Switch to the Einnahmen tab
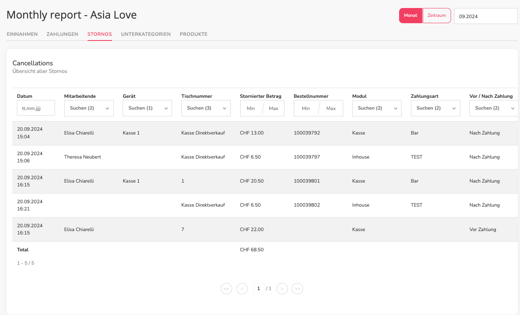The image size is (520, 315). point(22,34)
